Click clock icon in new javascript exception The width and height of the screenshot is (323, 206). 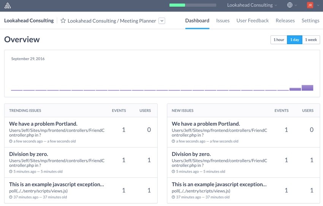(x=173, y=197)
